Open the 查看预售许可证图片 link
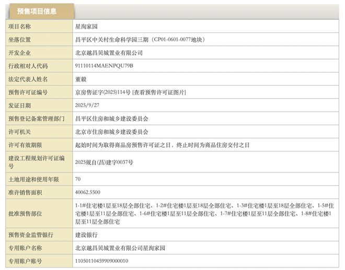The height and width of the screenshot is (270, 345). click(x=159, y=92)
